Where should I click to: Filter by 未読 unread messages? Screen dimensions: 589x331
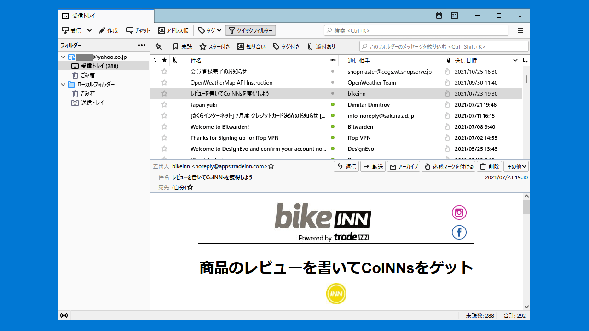pyautogui.click(x=182, y=46)
